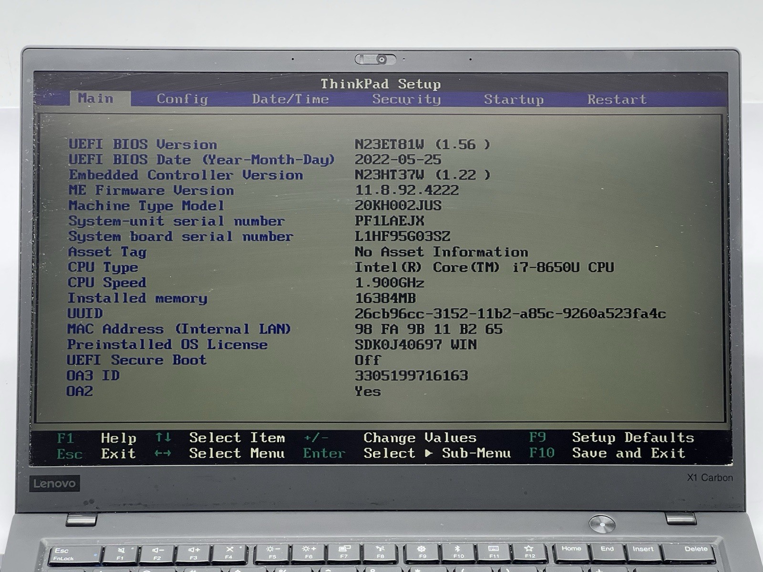Click the Select Menu hint
763x572 pixels.
click(237, 453)
